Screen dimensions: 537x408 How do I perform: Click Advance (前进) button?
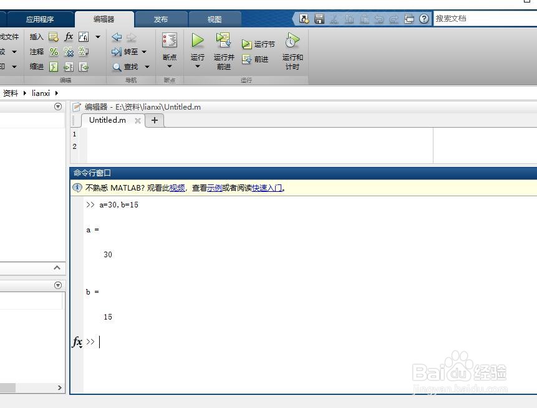click(255, 59)
